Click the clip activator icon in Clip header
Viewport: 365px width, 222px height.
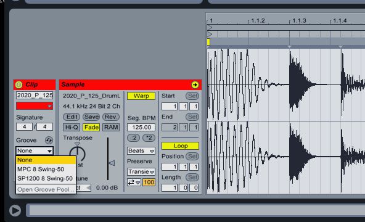(19, 84)
